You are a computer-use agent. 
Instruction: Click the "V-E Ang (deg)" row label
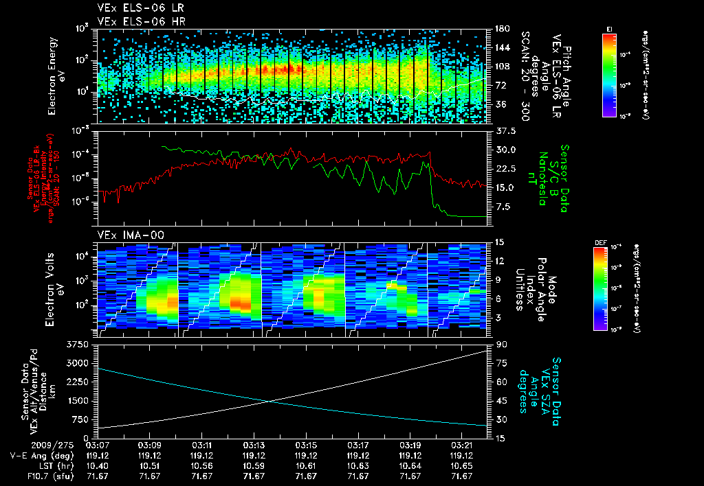[x=42, y=456]
